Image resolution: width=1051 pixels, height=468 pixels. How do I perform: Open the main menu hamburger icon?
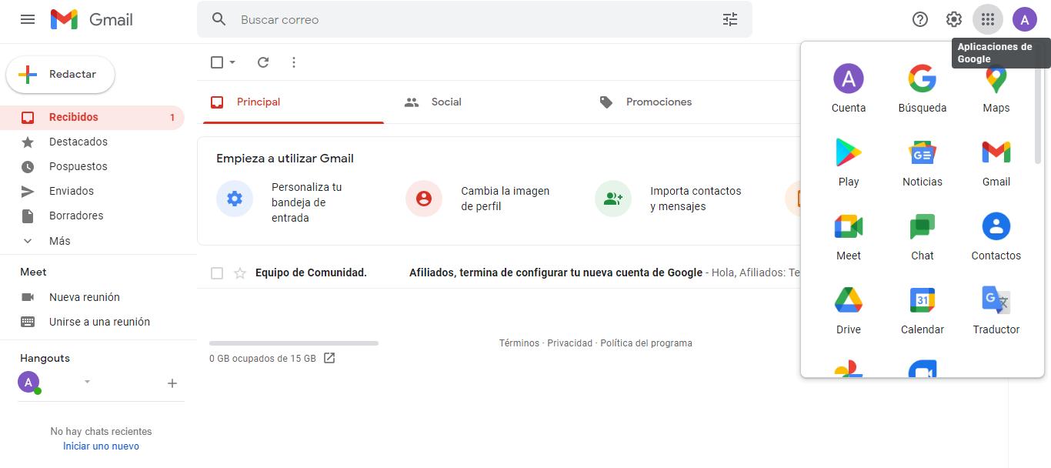[28, 19]
